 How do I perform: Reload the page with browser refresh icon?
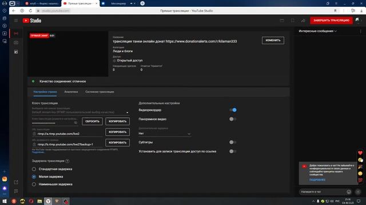30,11
